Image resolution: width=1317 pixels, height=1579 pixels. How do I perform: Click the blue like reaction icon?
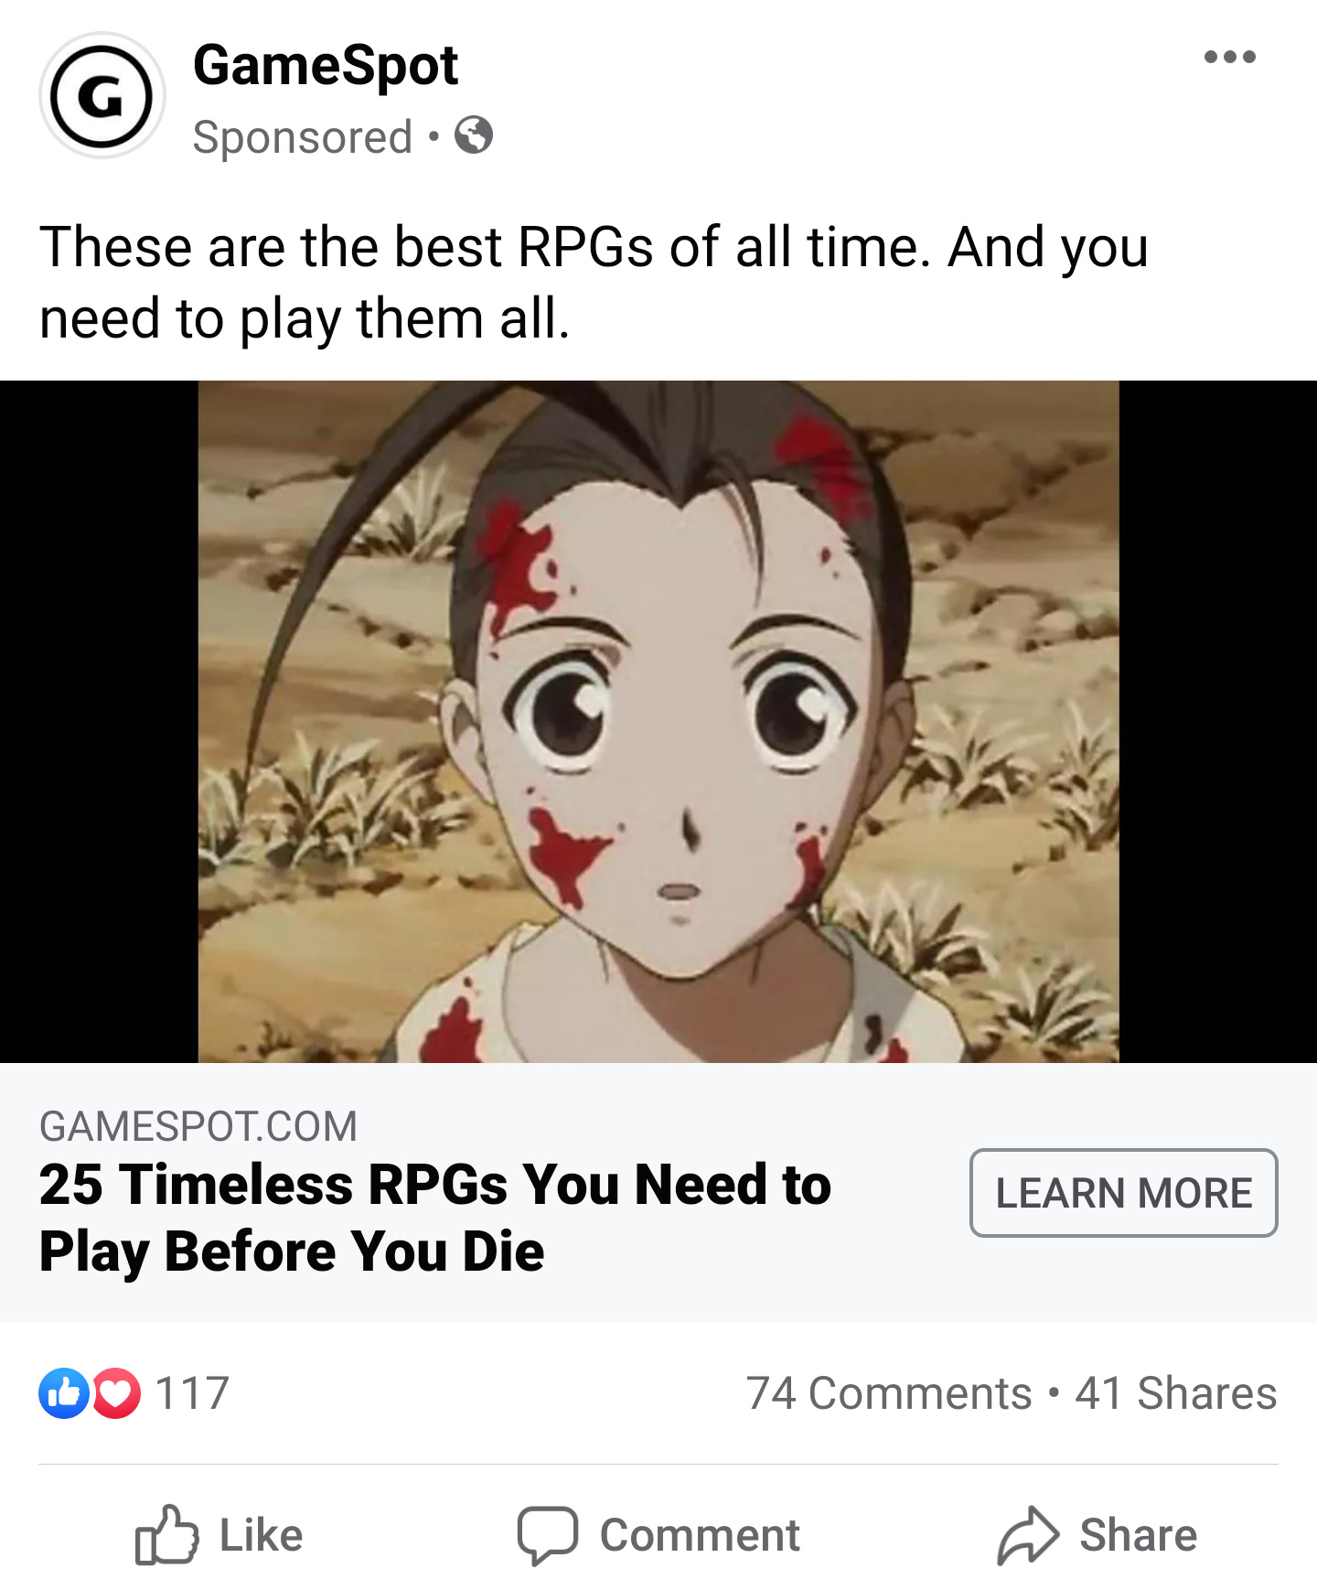[x=63, y=1393]
